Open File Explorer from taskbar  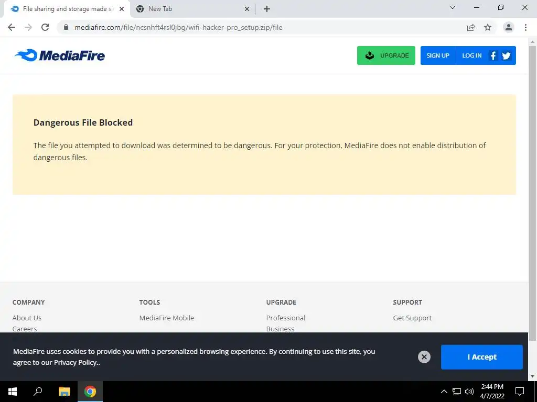point(64,392)
